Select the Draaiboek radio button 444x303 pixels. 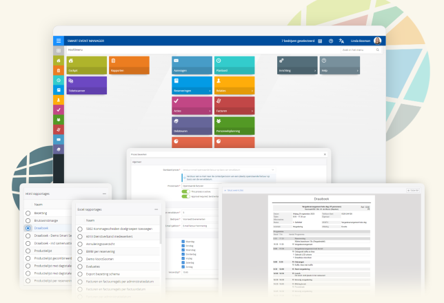[x=28, y=228]
